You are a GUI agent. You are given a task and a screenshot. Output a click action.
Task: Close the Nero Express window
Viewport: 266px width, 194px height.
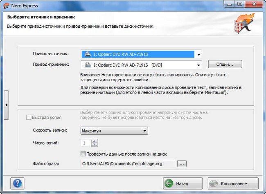[254, 4]
